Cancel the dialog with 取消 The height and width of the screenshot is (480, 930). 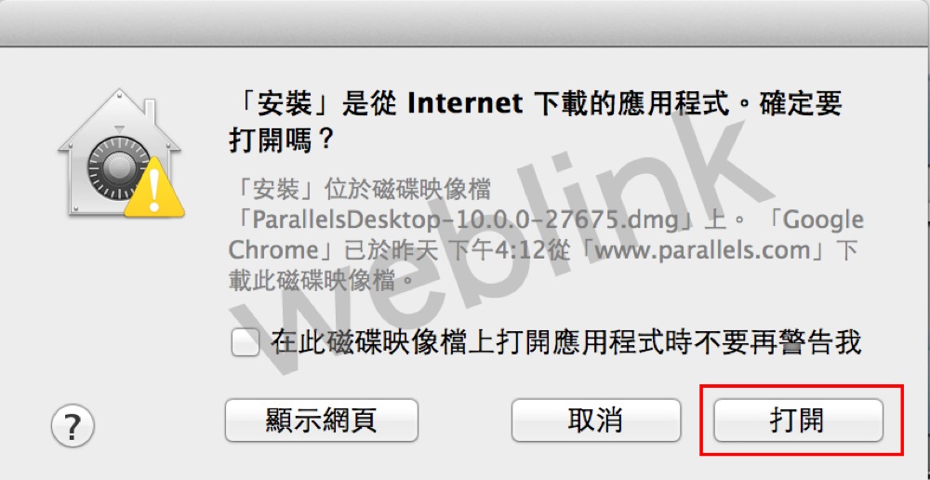tap(596, 420)
